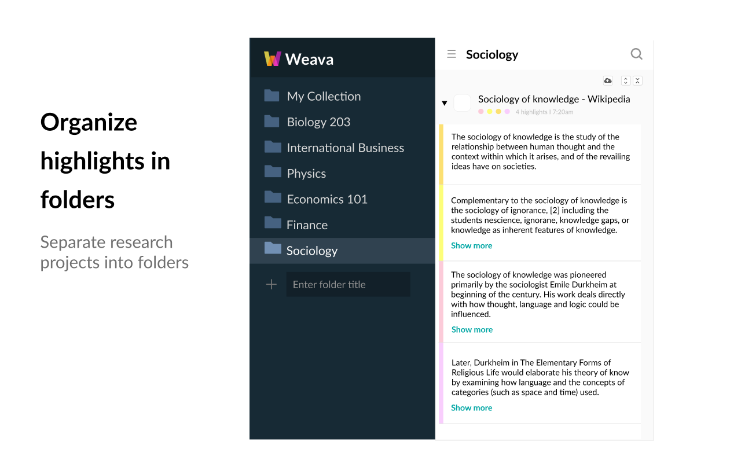
Task: Click Show more under the sociology of ignorance highlight
Action: coord(471,245)
